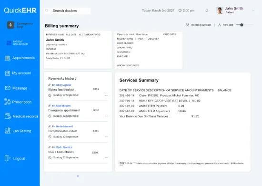The height and width of the screenshot is (186, 262).
Task: Click the 99213 OFFICE/OP VISIT service row
Action: tap(160, 101)
